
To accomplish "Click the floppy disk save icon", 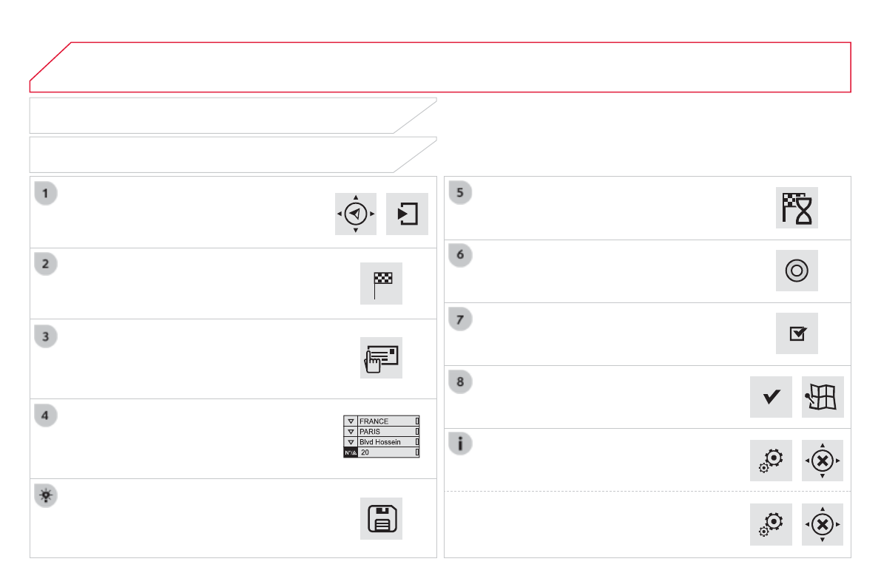I will coord(381,518).
